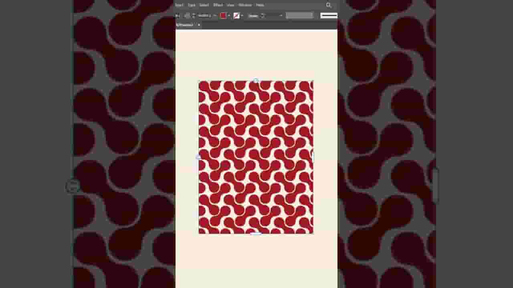Click the search magnifier icon

coord(329,5)
